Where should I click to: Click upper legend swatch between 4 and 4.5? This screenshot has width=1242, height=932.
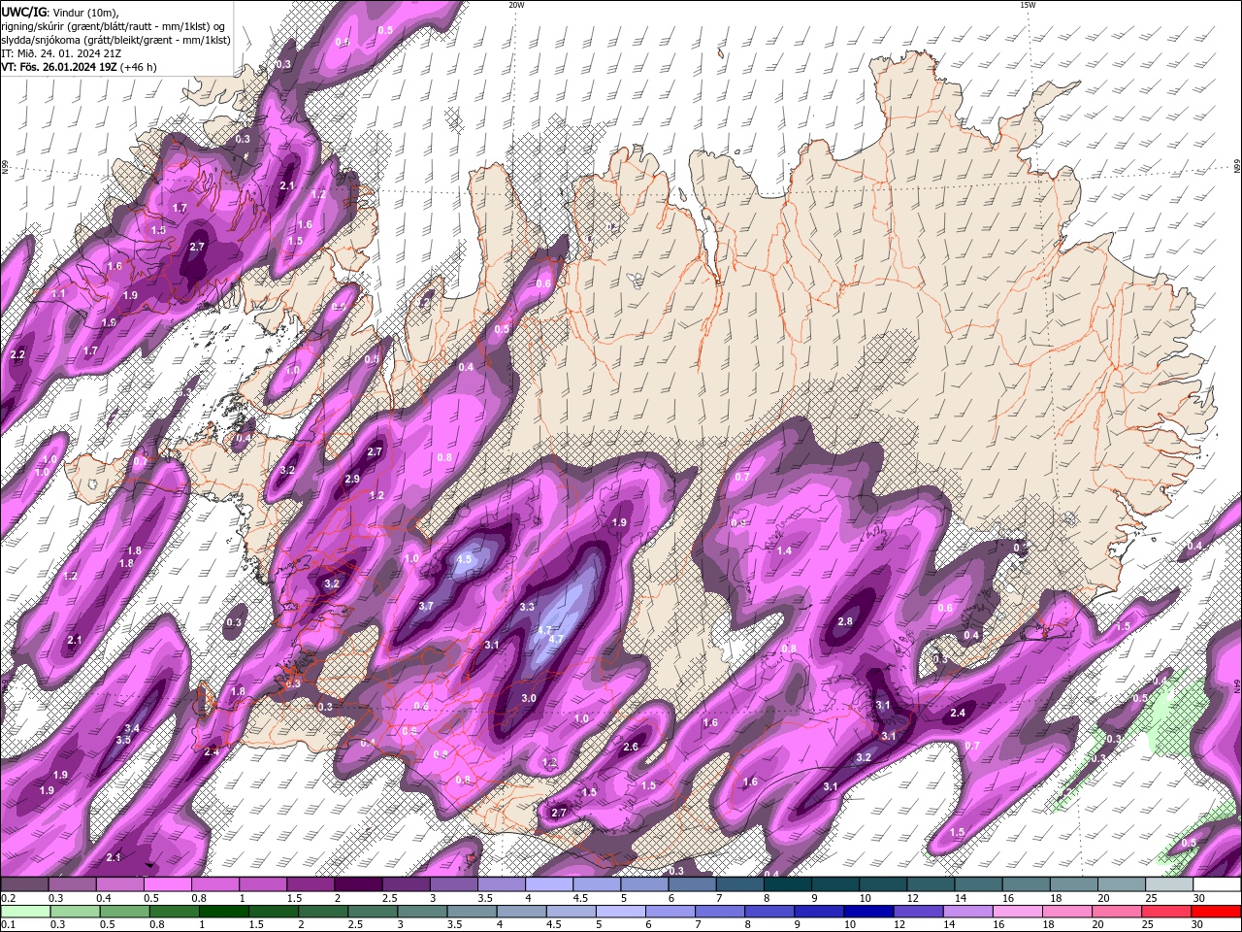[x=549, y=884]
